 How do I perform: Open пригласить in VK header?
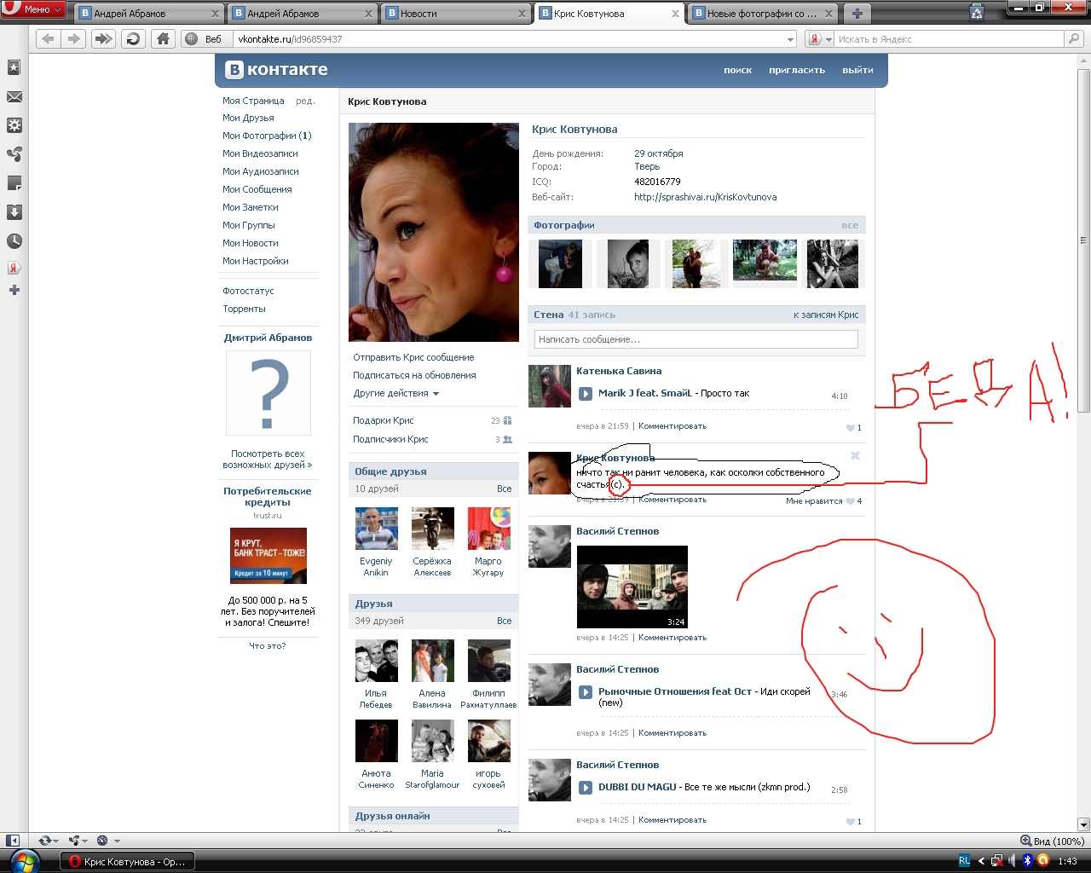point(797,70)
